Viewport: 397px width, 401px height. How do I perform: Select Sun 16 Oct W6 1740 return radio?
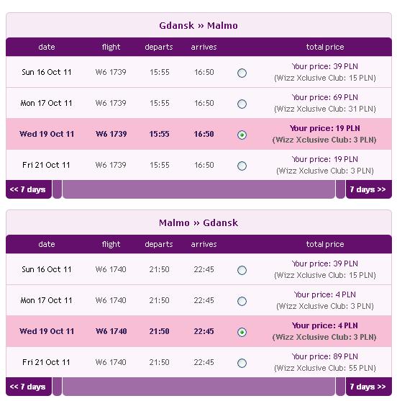[x=242, y=270]
